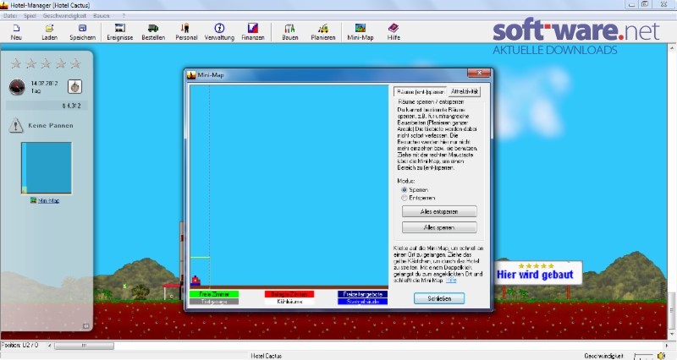Open the Personal staff toolbar icon
The height and width of the screenshot is (360, 677).
(x=185, y=29)
